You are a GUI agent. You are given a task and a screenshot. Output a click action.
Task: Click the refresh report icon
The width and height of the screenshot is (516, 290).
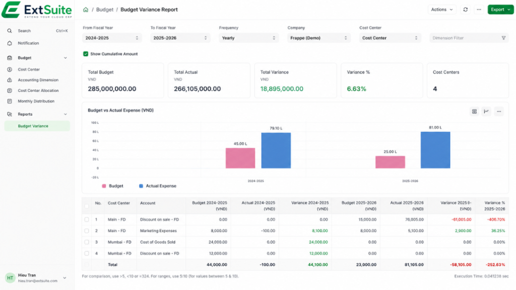pyautogui.click(x=465, y=10)
